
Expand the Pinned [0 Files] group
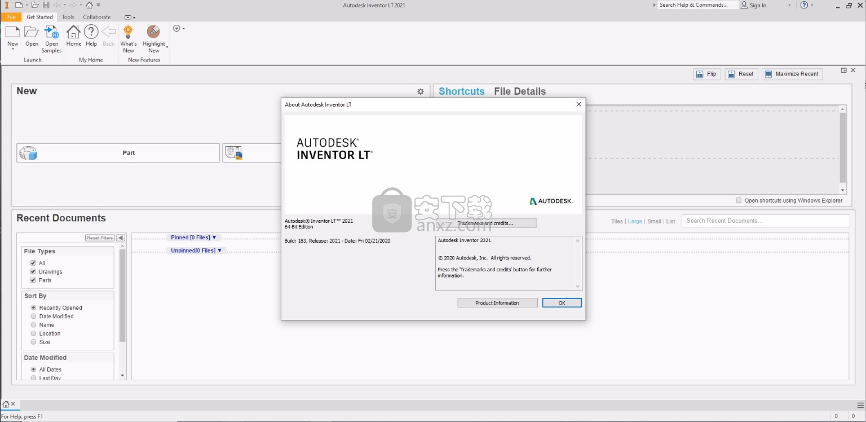[x=193, y=238]
